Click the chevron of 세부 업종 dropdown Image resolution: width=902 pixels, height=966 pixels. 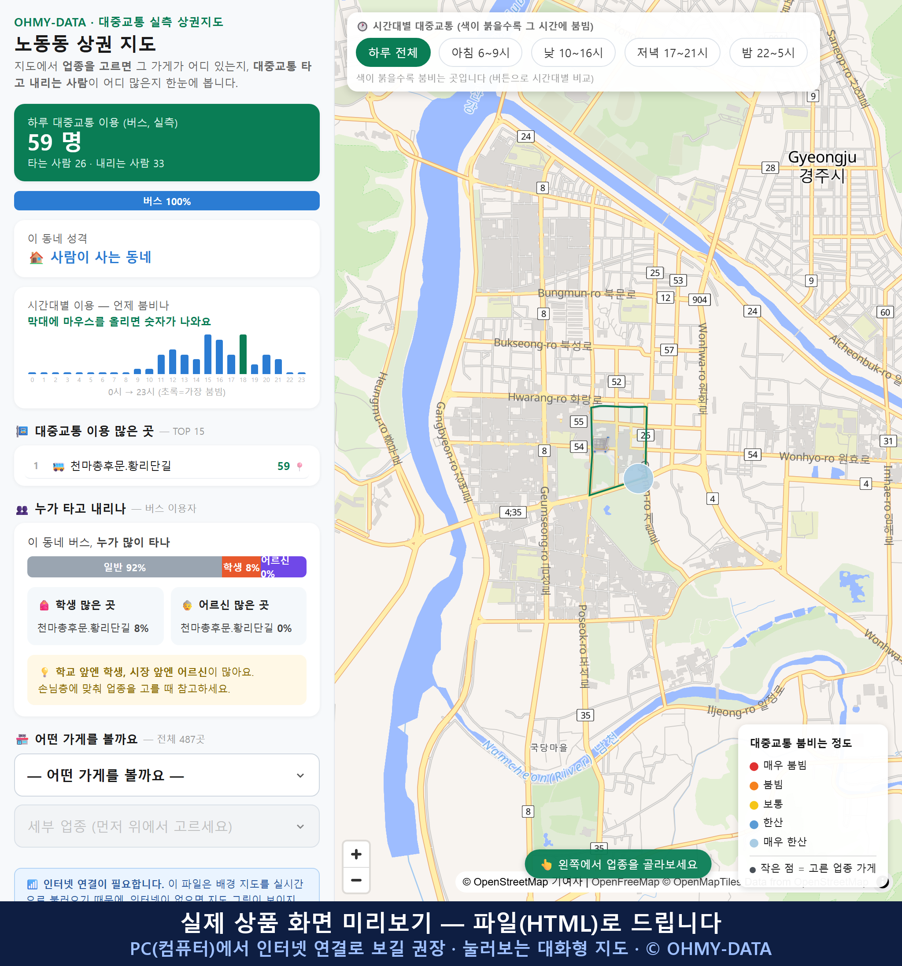tap(300, 826)
